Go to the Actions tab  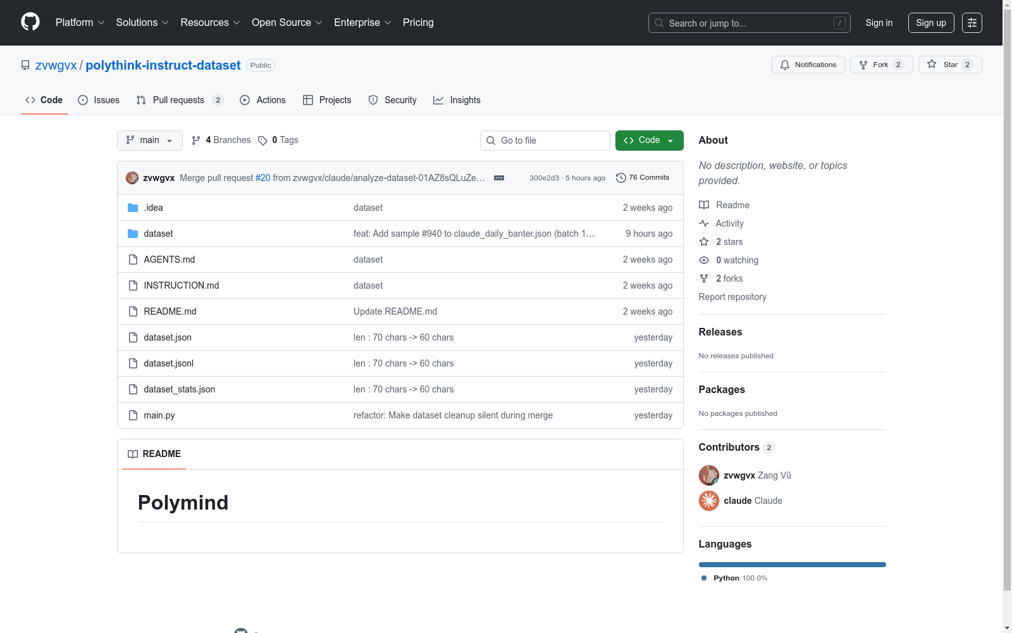262,100
